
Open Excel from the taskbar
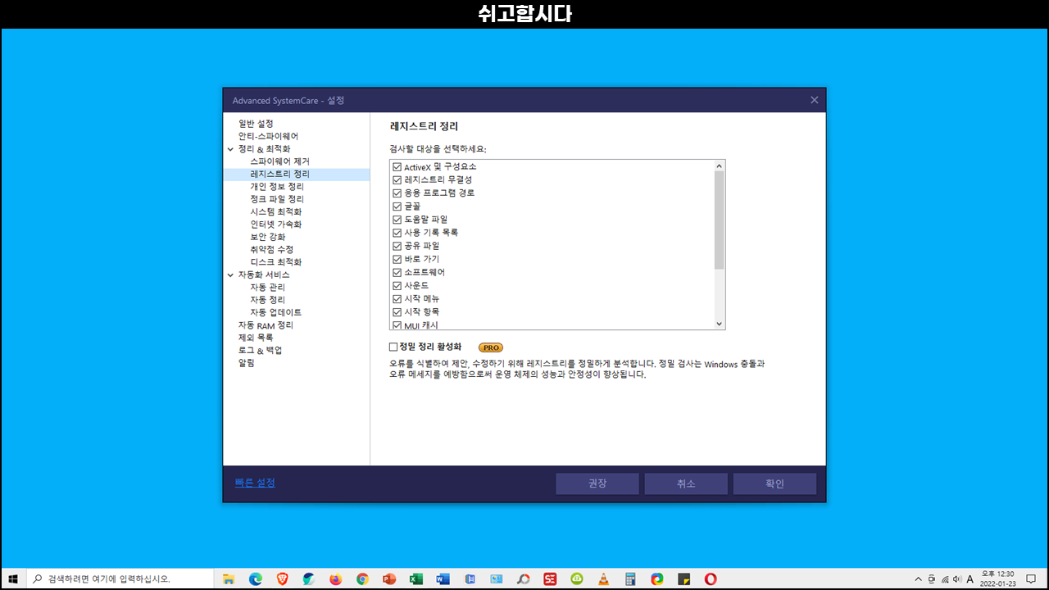416,579
